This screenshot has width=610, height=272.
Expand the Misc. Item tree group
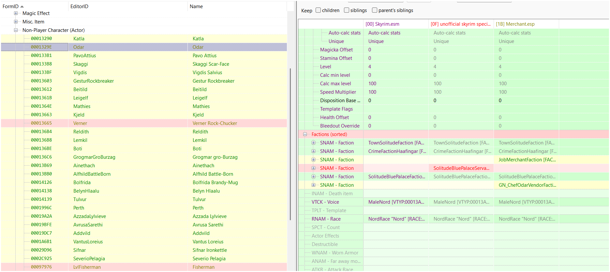coord(16,22)
